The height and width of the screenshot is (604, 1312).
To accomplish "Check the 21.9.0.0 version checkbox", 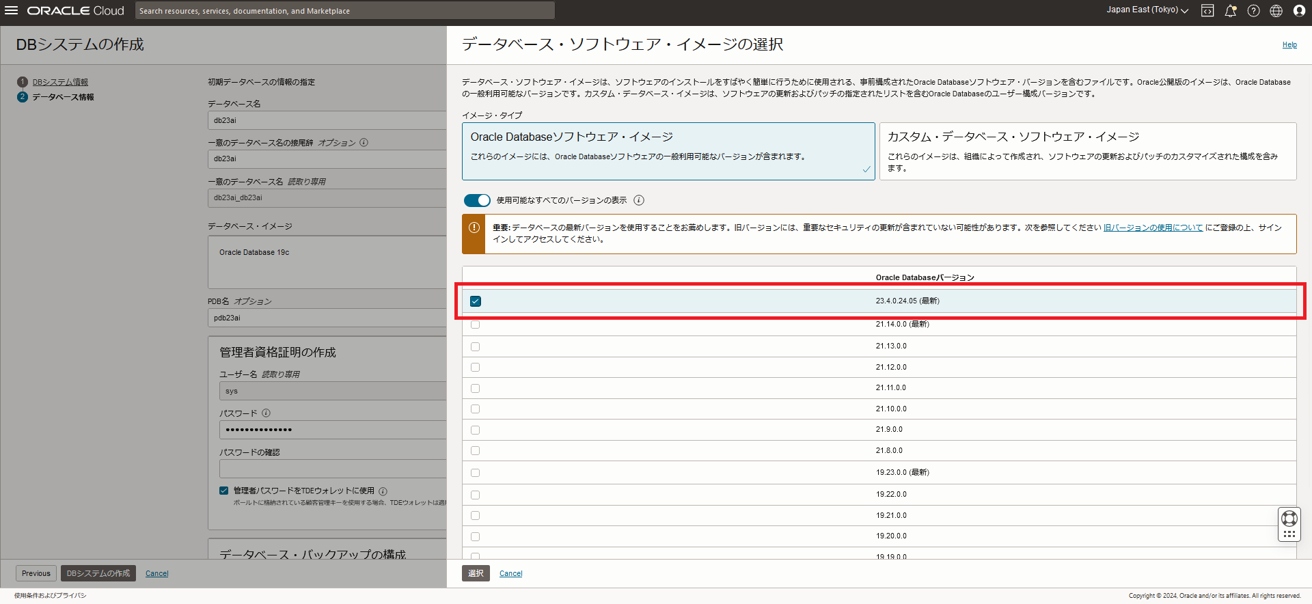I will (x=476, y=430).
